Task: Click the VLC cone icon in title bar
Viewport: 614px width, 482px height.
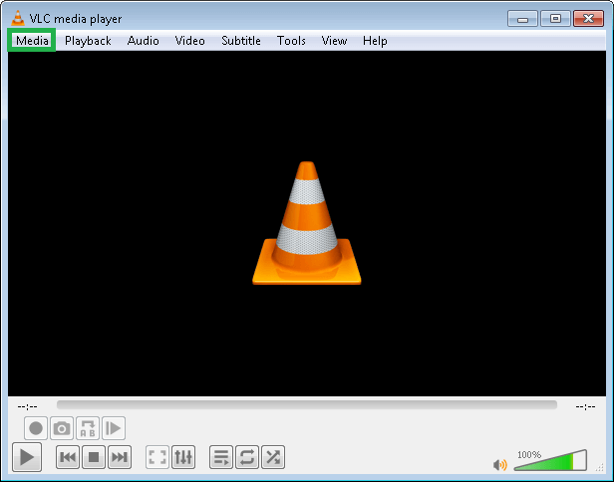Action: [18, 18]
